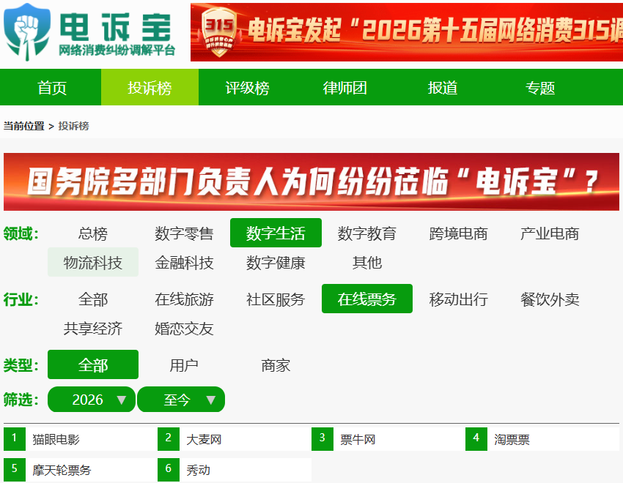Screen dimensions: 623x483
Task: Select the 跨境电商 domain filter
Action: coord(459,233)
